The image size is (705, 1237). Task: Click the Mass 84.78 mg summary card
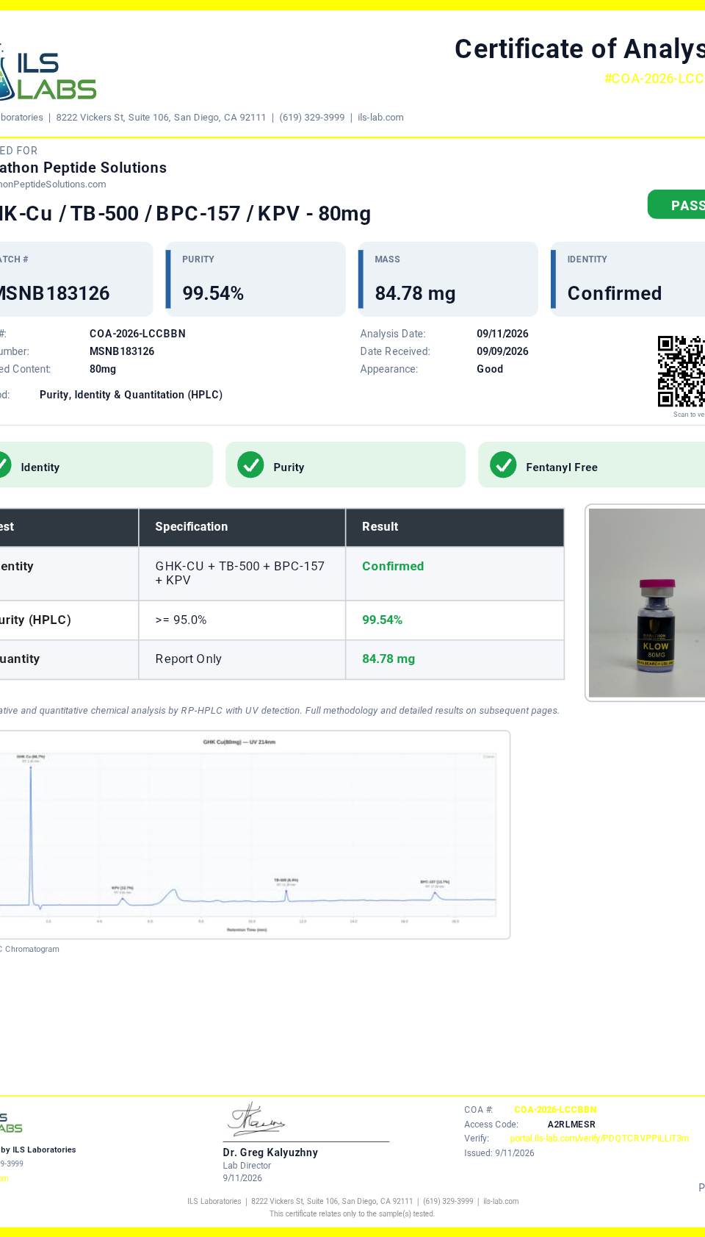[448, 279]
